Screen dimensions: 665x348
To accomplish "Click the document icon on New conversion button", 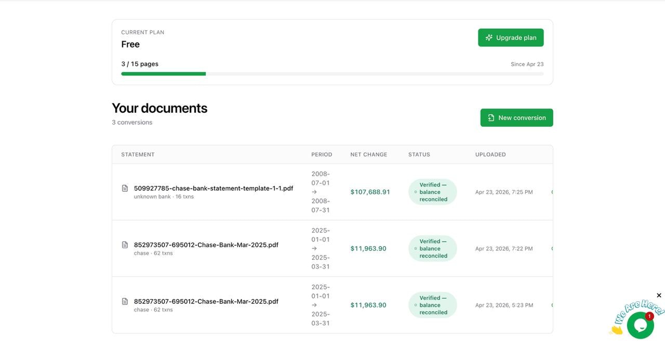I will [491, 117].
